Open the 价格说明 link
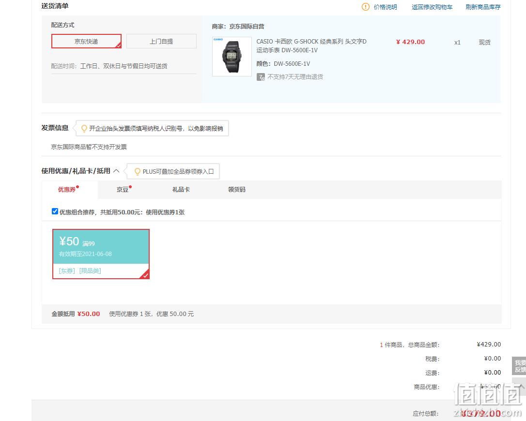 point(386,7)
